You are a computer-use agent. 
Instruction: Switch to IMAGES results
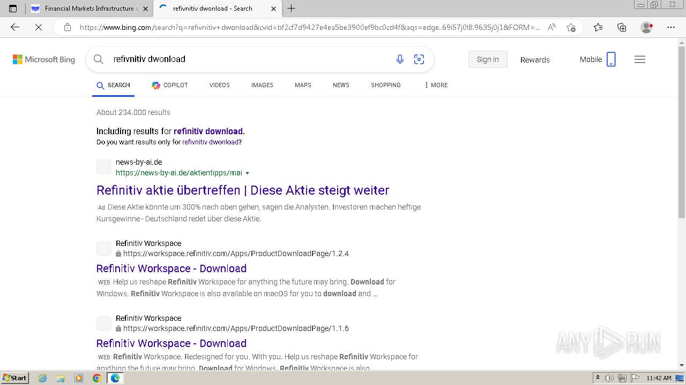point(262,85)
